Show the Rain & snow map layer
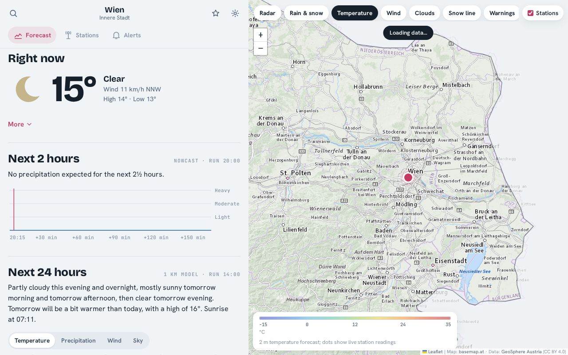The image size is (568, 355). pyautogui.click(x=306, y=13)
